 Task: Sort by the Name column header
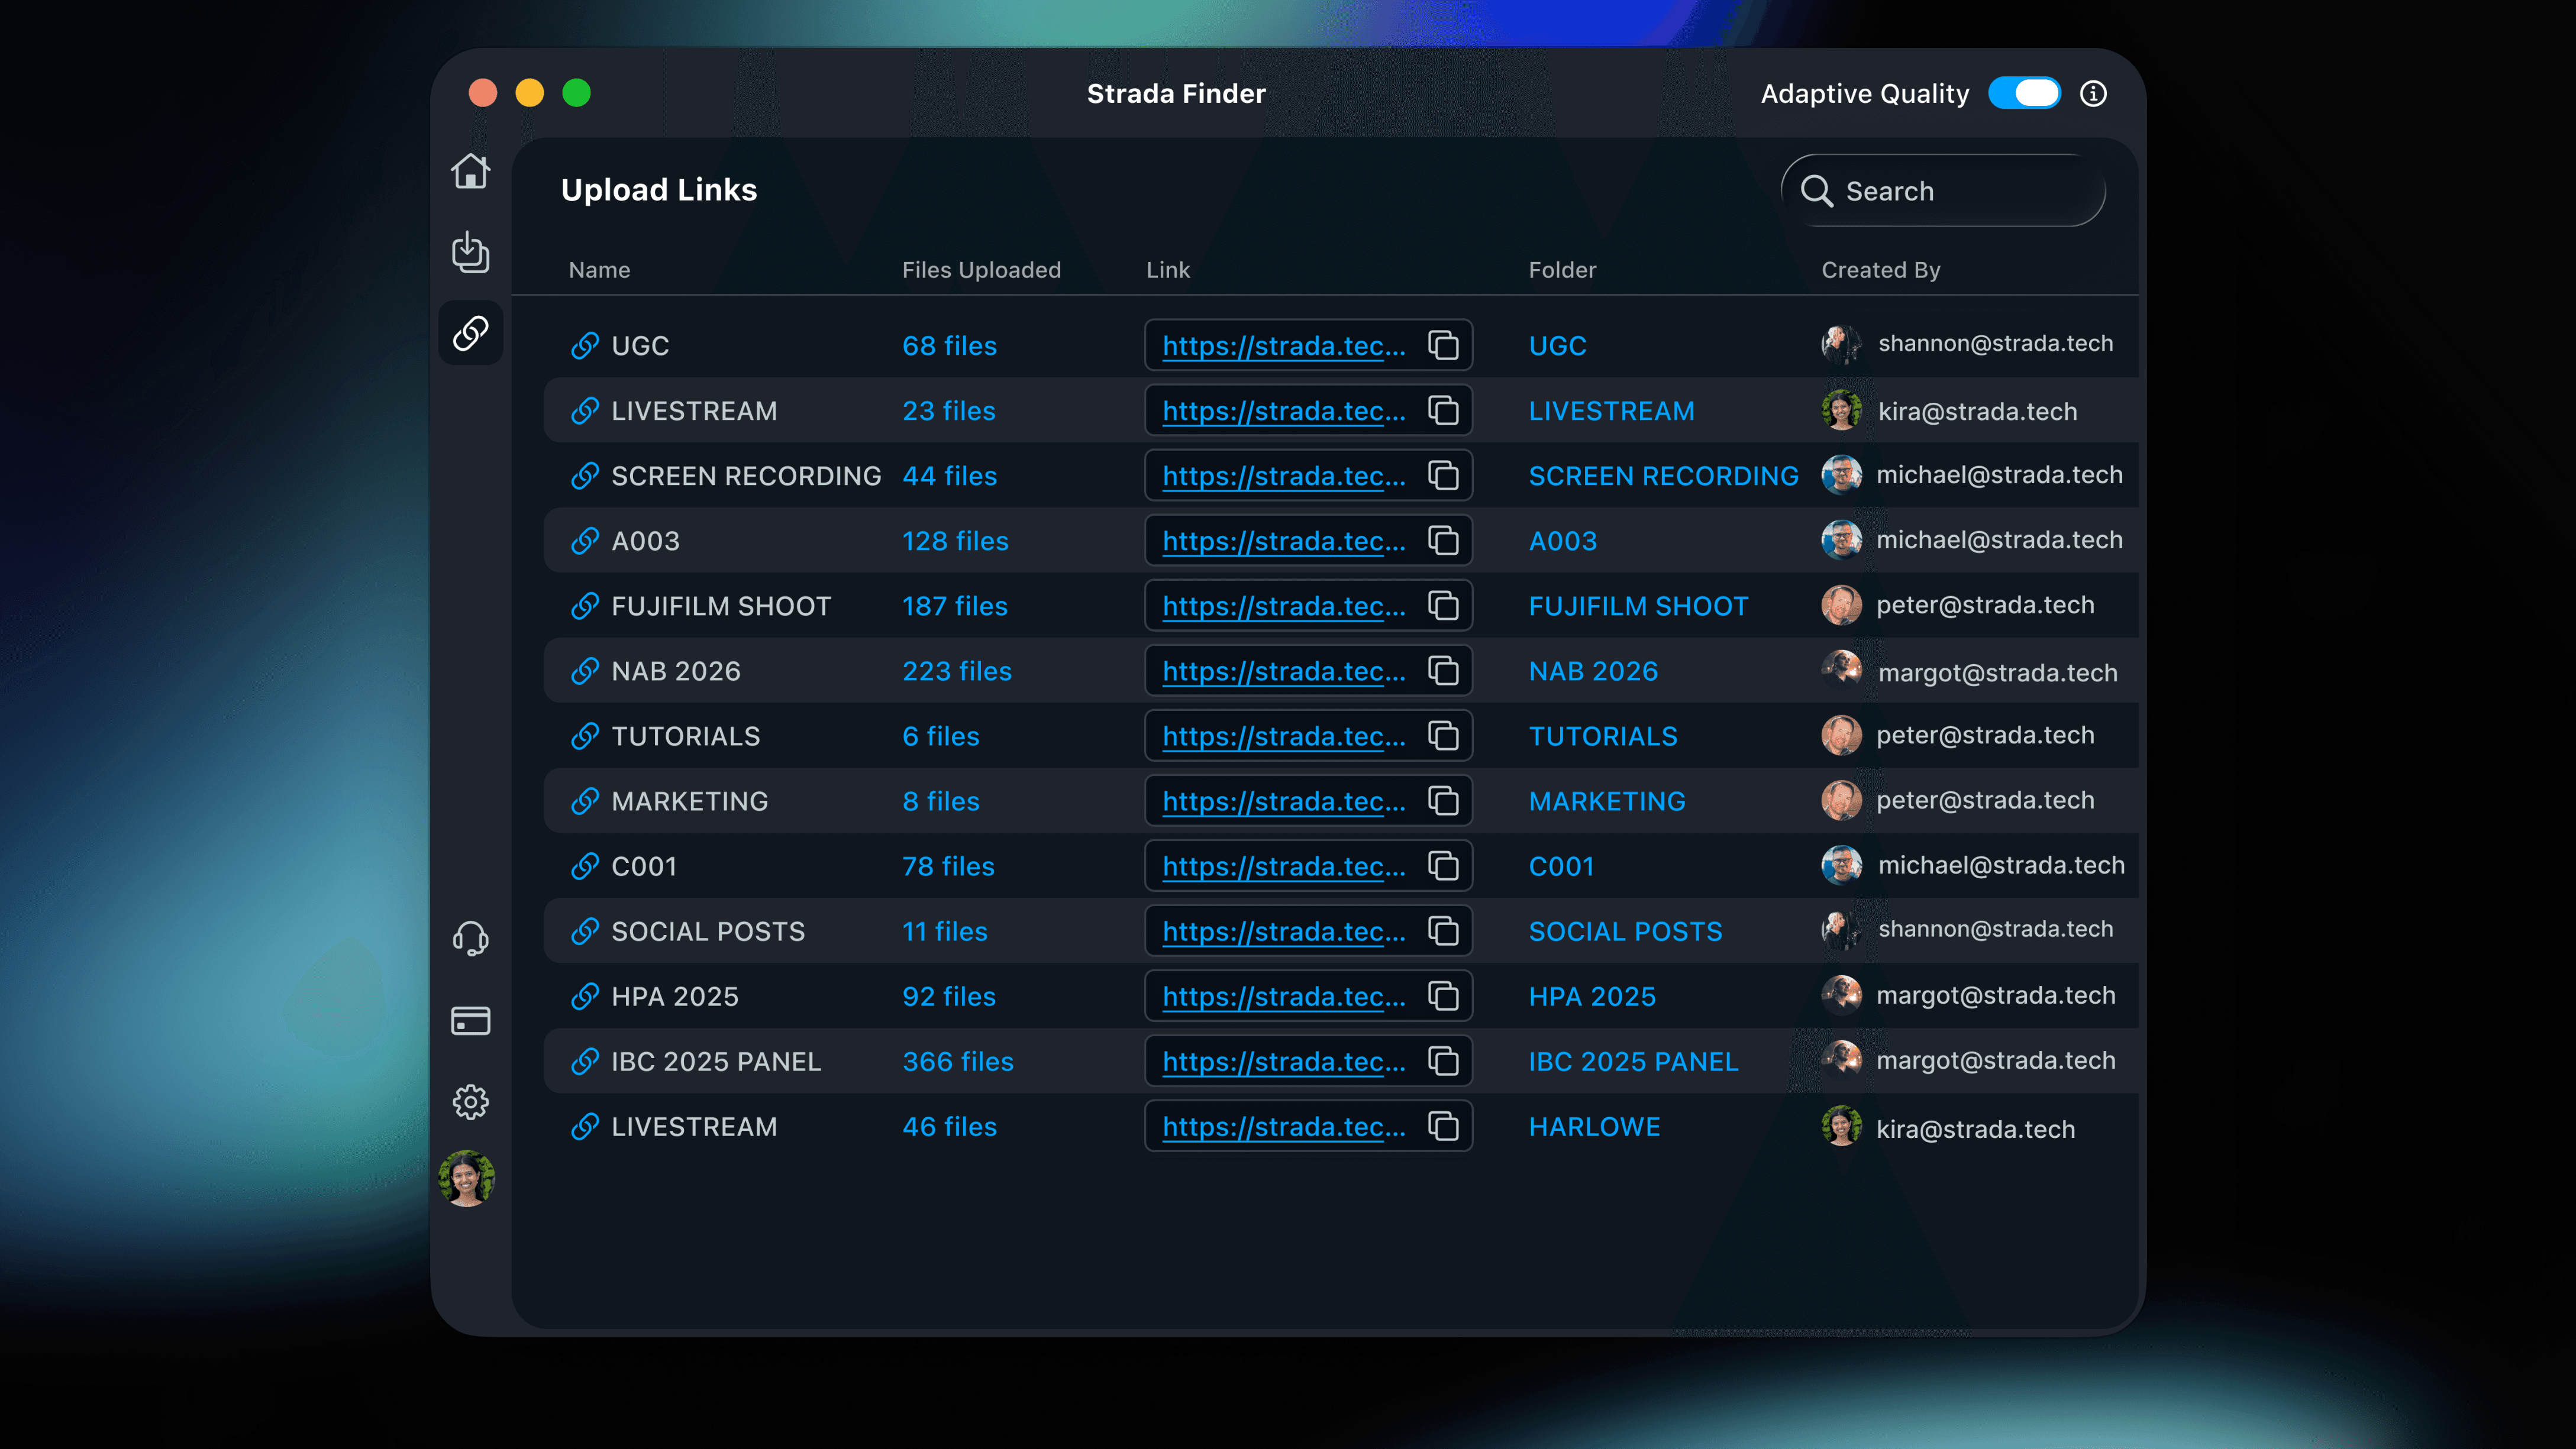(599, 270)
